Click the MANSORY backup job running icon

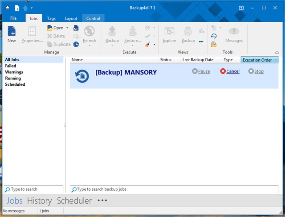coord(82,75)
